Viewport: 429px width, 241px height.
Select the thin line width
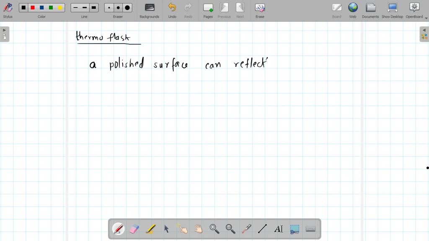pos(75,8)
